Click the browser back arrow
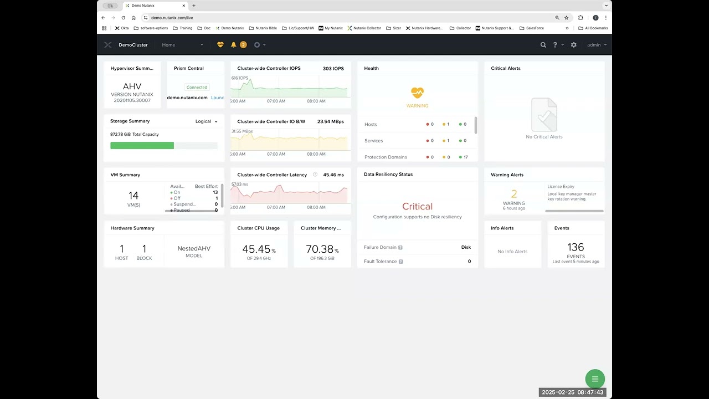This screenshot has height=399, width=709. click(x=103, y=18)
